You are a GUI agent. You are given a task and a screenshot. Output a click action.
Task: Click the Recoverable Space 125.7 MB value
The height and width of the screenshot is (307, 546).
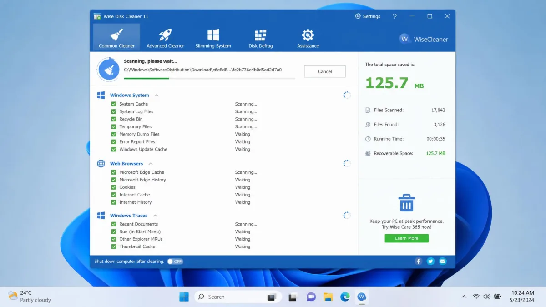pyautogui.click(x=435, y=154)
